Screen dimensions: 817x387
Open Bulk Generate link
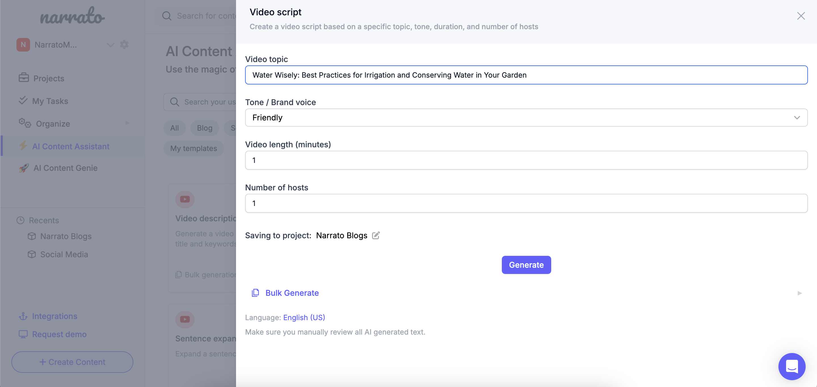pos(292,293)
